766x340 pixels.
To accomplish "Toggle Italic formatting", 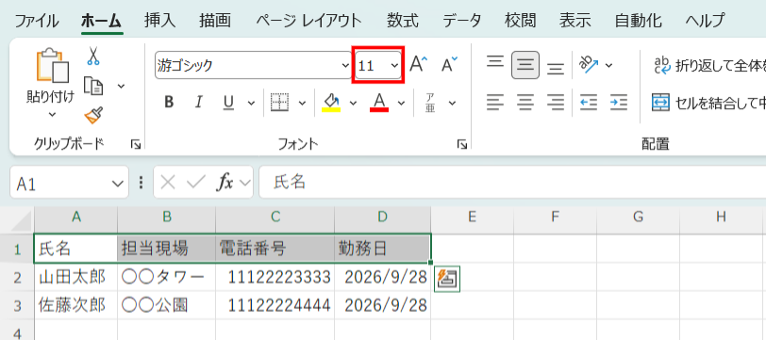I will pos(198,103).
